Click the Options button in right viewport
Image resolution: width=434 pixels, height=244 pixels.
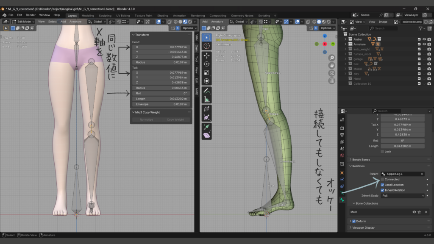pyautogui.click(x=328, y=28)
